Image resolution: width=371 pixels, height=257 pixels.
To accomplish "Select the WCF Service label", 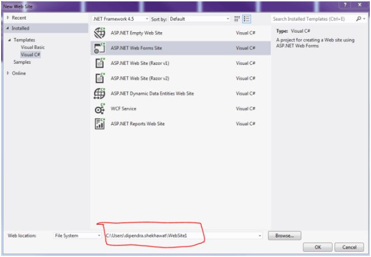I will click(123, 109).
